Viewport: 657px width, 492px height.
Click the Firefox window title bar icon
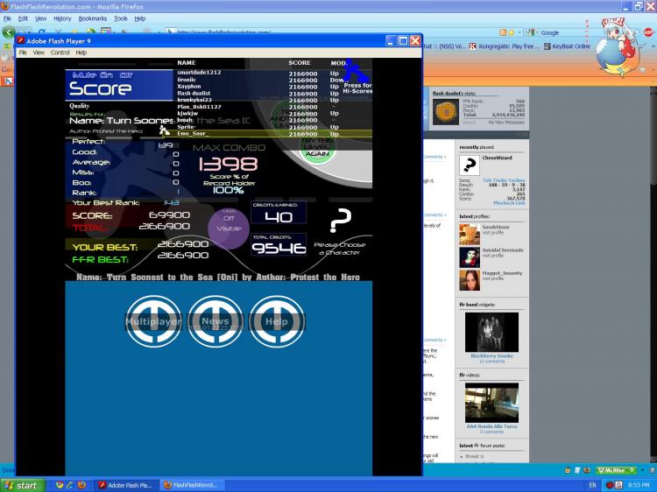click(4, 6)
